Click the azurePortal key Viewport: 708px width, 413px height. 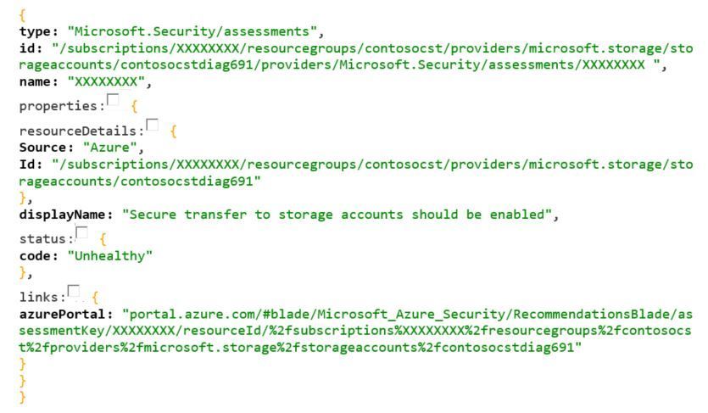point(65,314)
